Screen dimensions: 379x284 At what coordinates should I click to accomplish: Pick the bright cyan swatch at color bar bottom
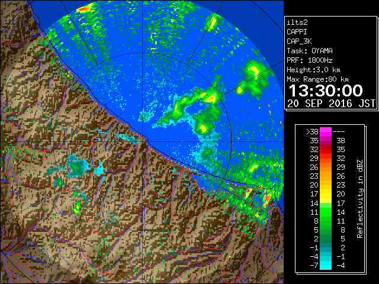coord(326,266)
